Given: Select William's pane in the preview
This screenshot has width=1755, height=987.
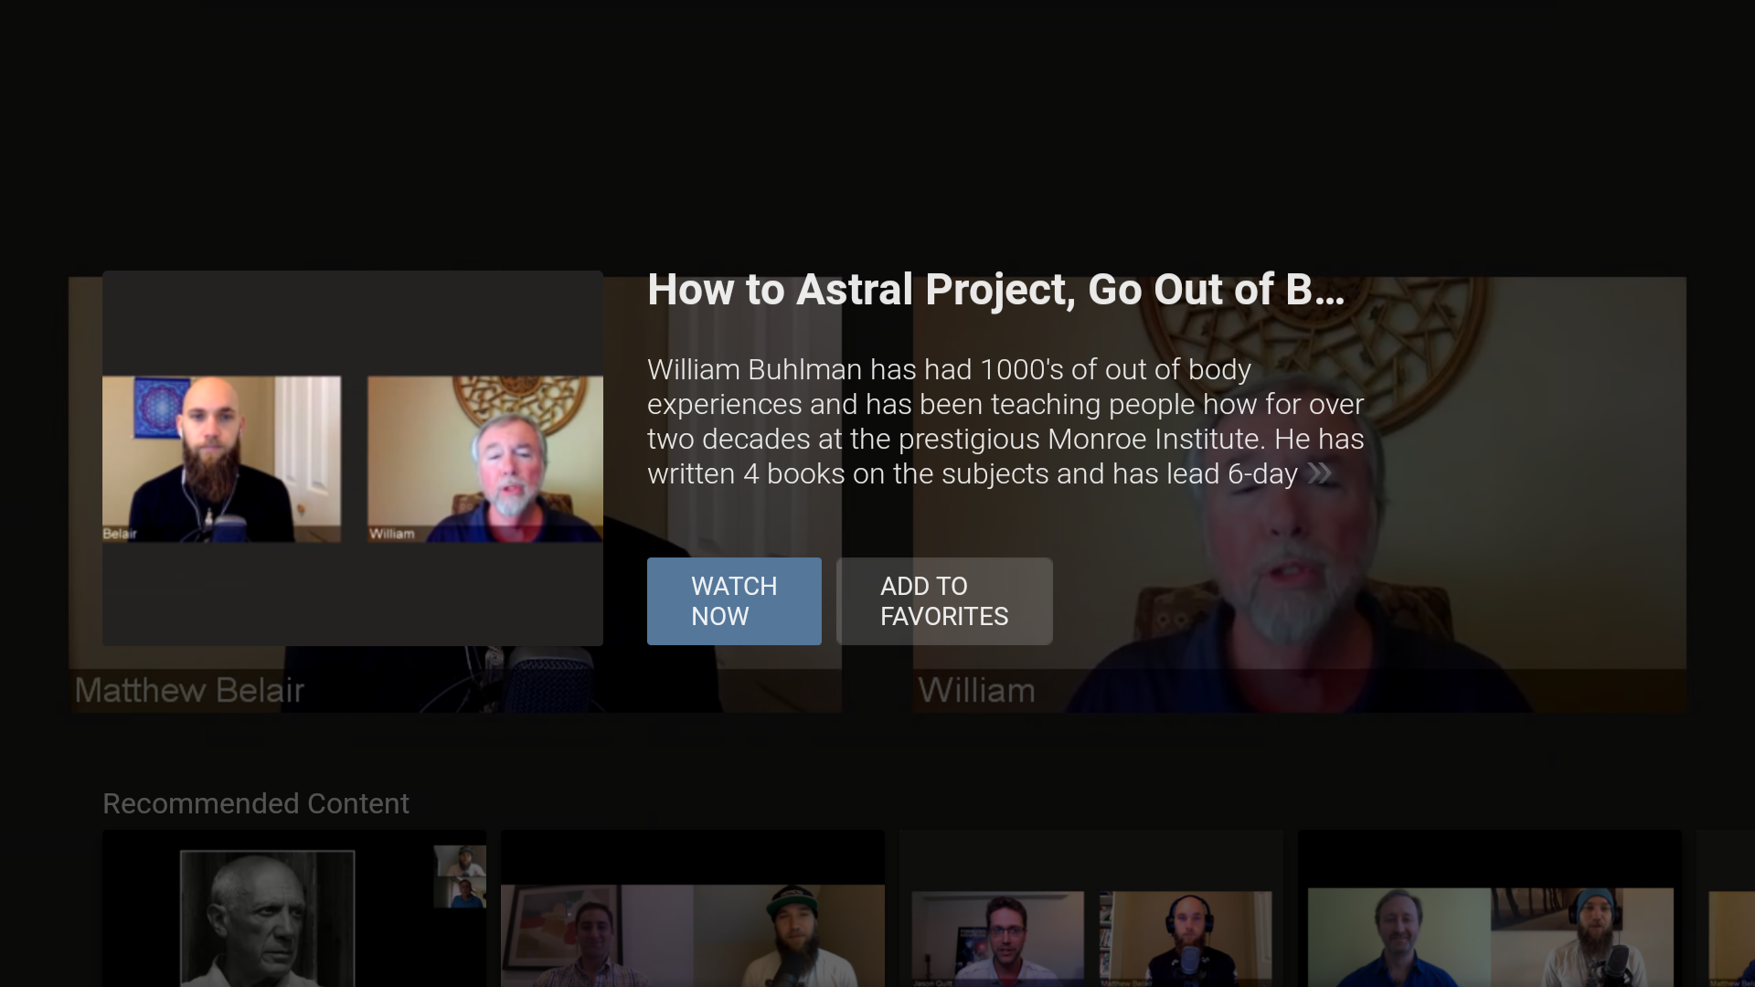Looking at the screenshot, I should [484, 459].
